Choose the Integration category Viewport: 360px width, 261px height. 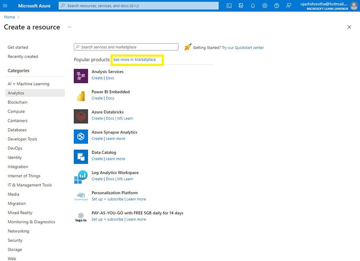(x=18, y=167)
